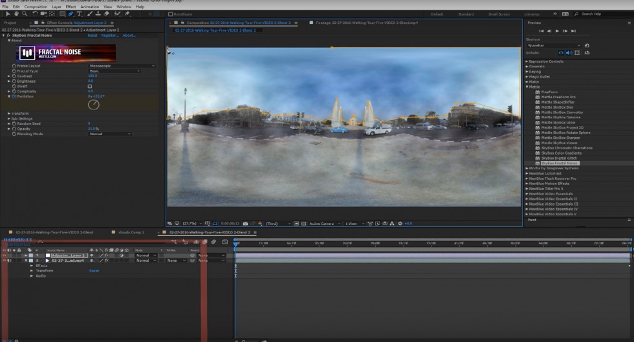The width and height of the screenshot is (634, 342).
Task: Expand the Transform group in Effect Controls
Action: [9, 114]
